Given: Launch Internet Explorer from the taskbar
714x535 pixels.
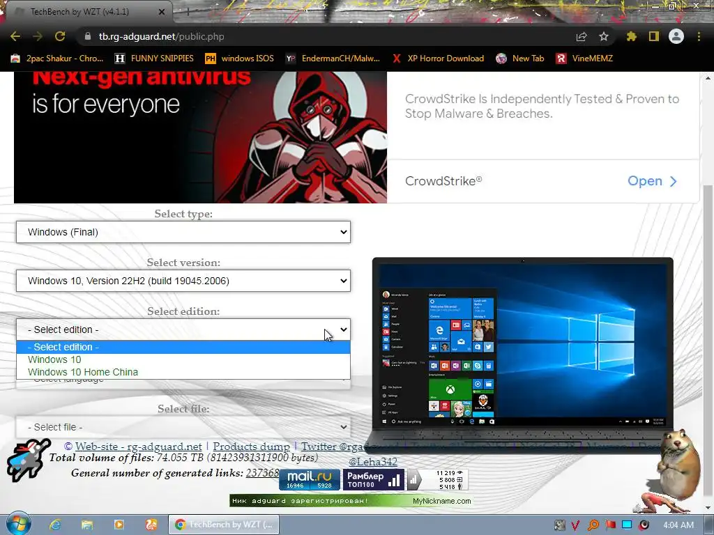Looking at the screenshot, I should 56,525.
